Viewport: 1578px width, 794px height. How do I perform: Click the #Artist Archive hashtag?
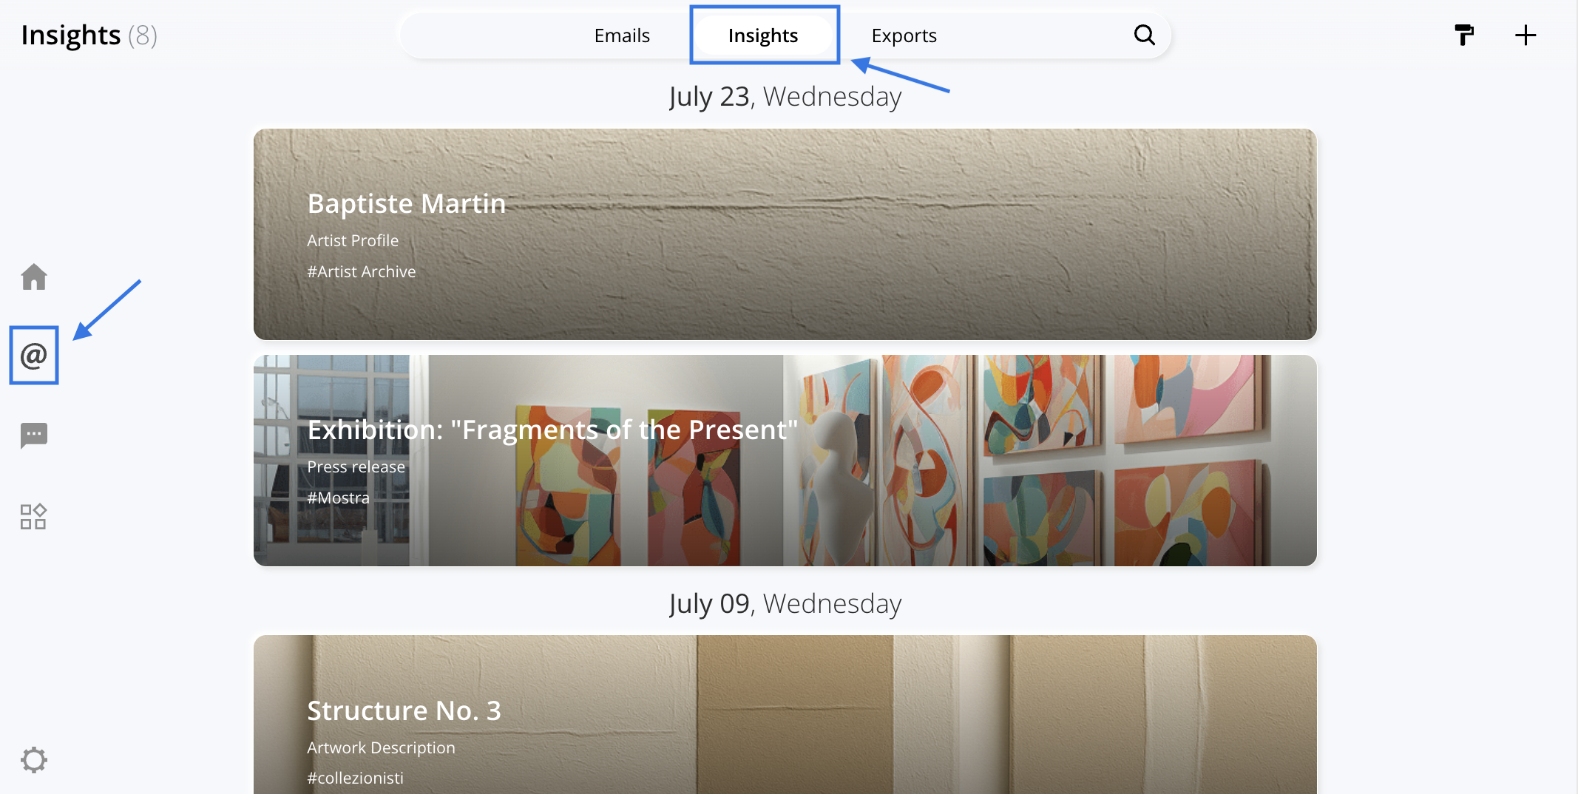pos(361,271)
